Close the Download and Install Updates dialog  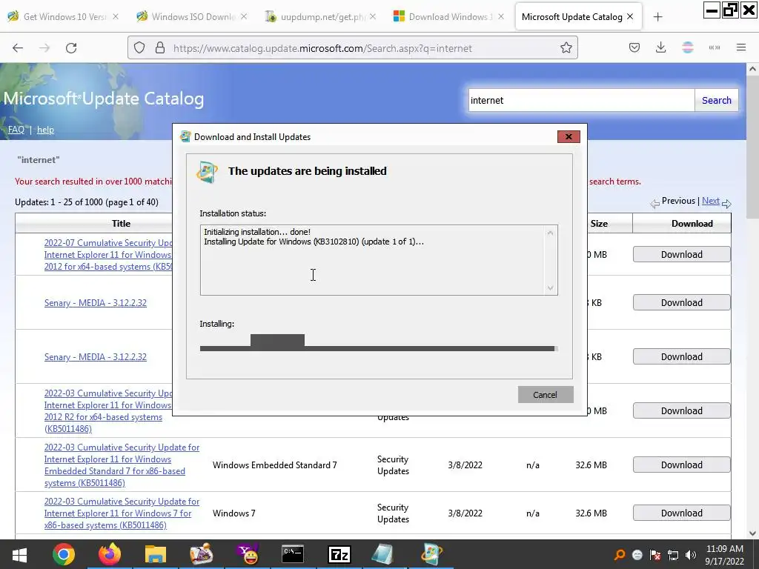pyautogui.click(x=569, y=137)
